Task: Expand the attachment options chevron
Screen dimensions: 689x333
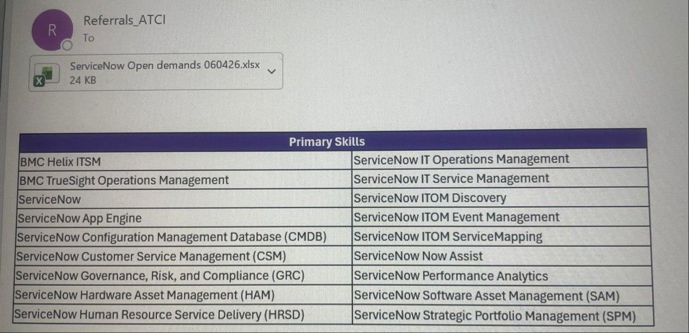Action: (x=271, y=72)
